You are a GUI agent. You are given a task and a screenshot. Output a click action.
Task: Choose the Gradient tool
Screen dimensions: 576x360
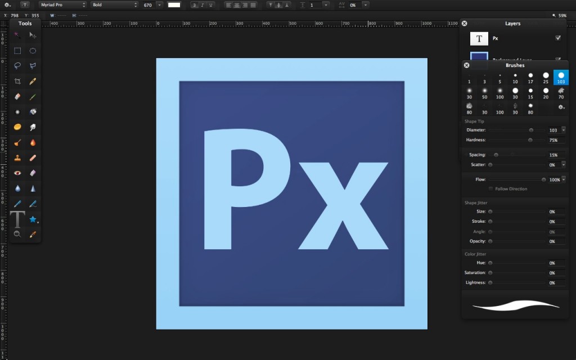point(17,112)
